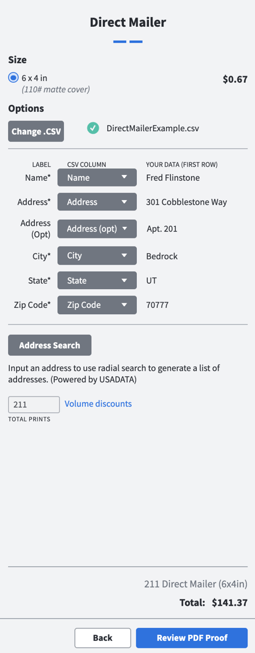The height and width of the screenshot is (653, 255).
Task: Click the second blue step indicator under the title
Action: (x=136, y=41)
